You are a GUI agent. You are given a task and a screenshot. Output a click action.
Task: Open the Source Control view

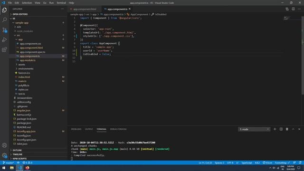pyautogui.click(x=4, y=30)
